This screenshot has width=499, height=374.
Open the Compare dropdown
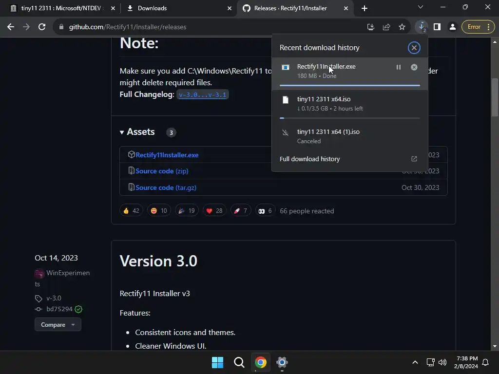point(58,325)
